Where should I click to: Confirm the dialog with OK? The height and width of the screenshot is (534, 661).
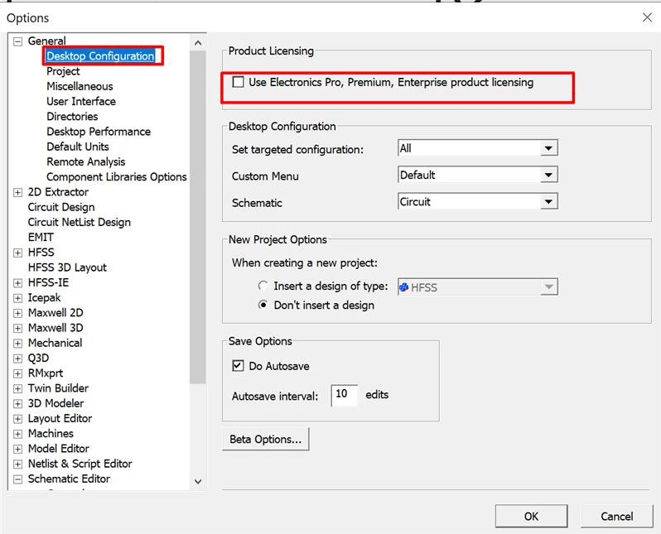(531, 516)
